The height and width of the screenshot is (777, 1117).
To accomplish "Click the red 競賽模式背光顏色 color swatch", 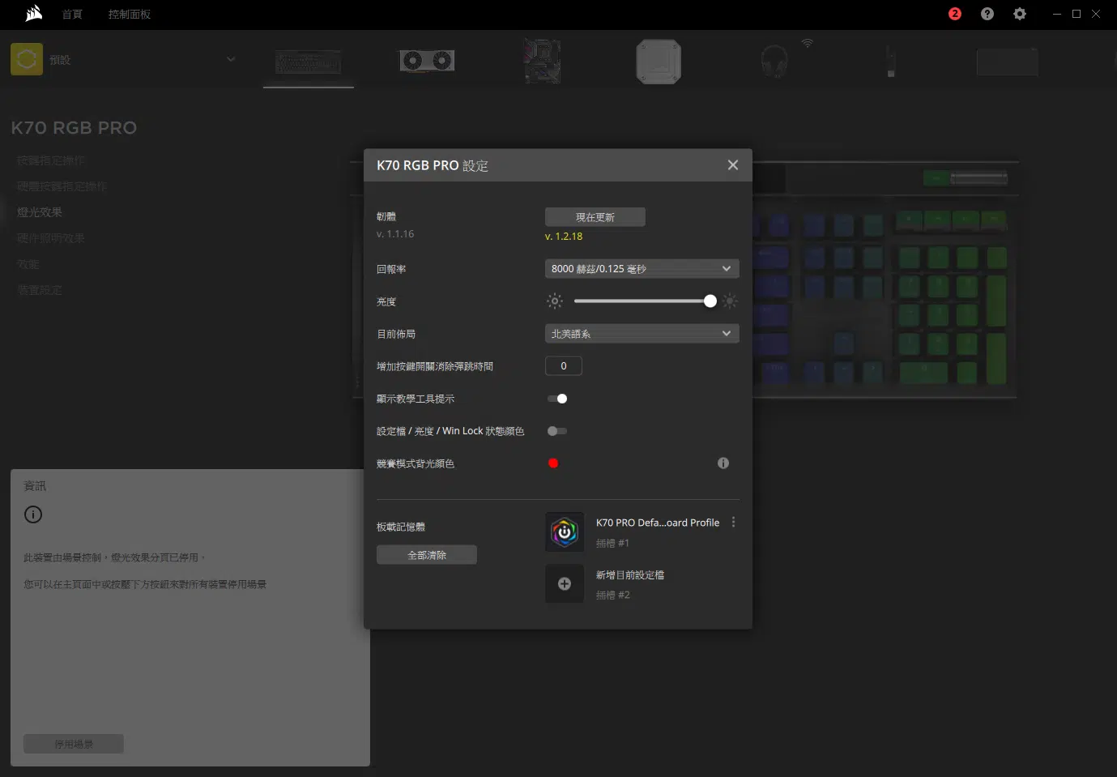I will (x=553, y=463).
